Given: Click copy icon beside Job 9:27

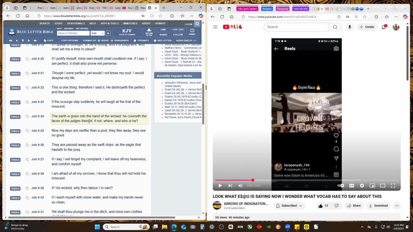Looking at the screenshot, I should (27, 159).
